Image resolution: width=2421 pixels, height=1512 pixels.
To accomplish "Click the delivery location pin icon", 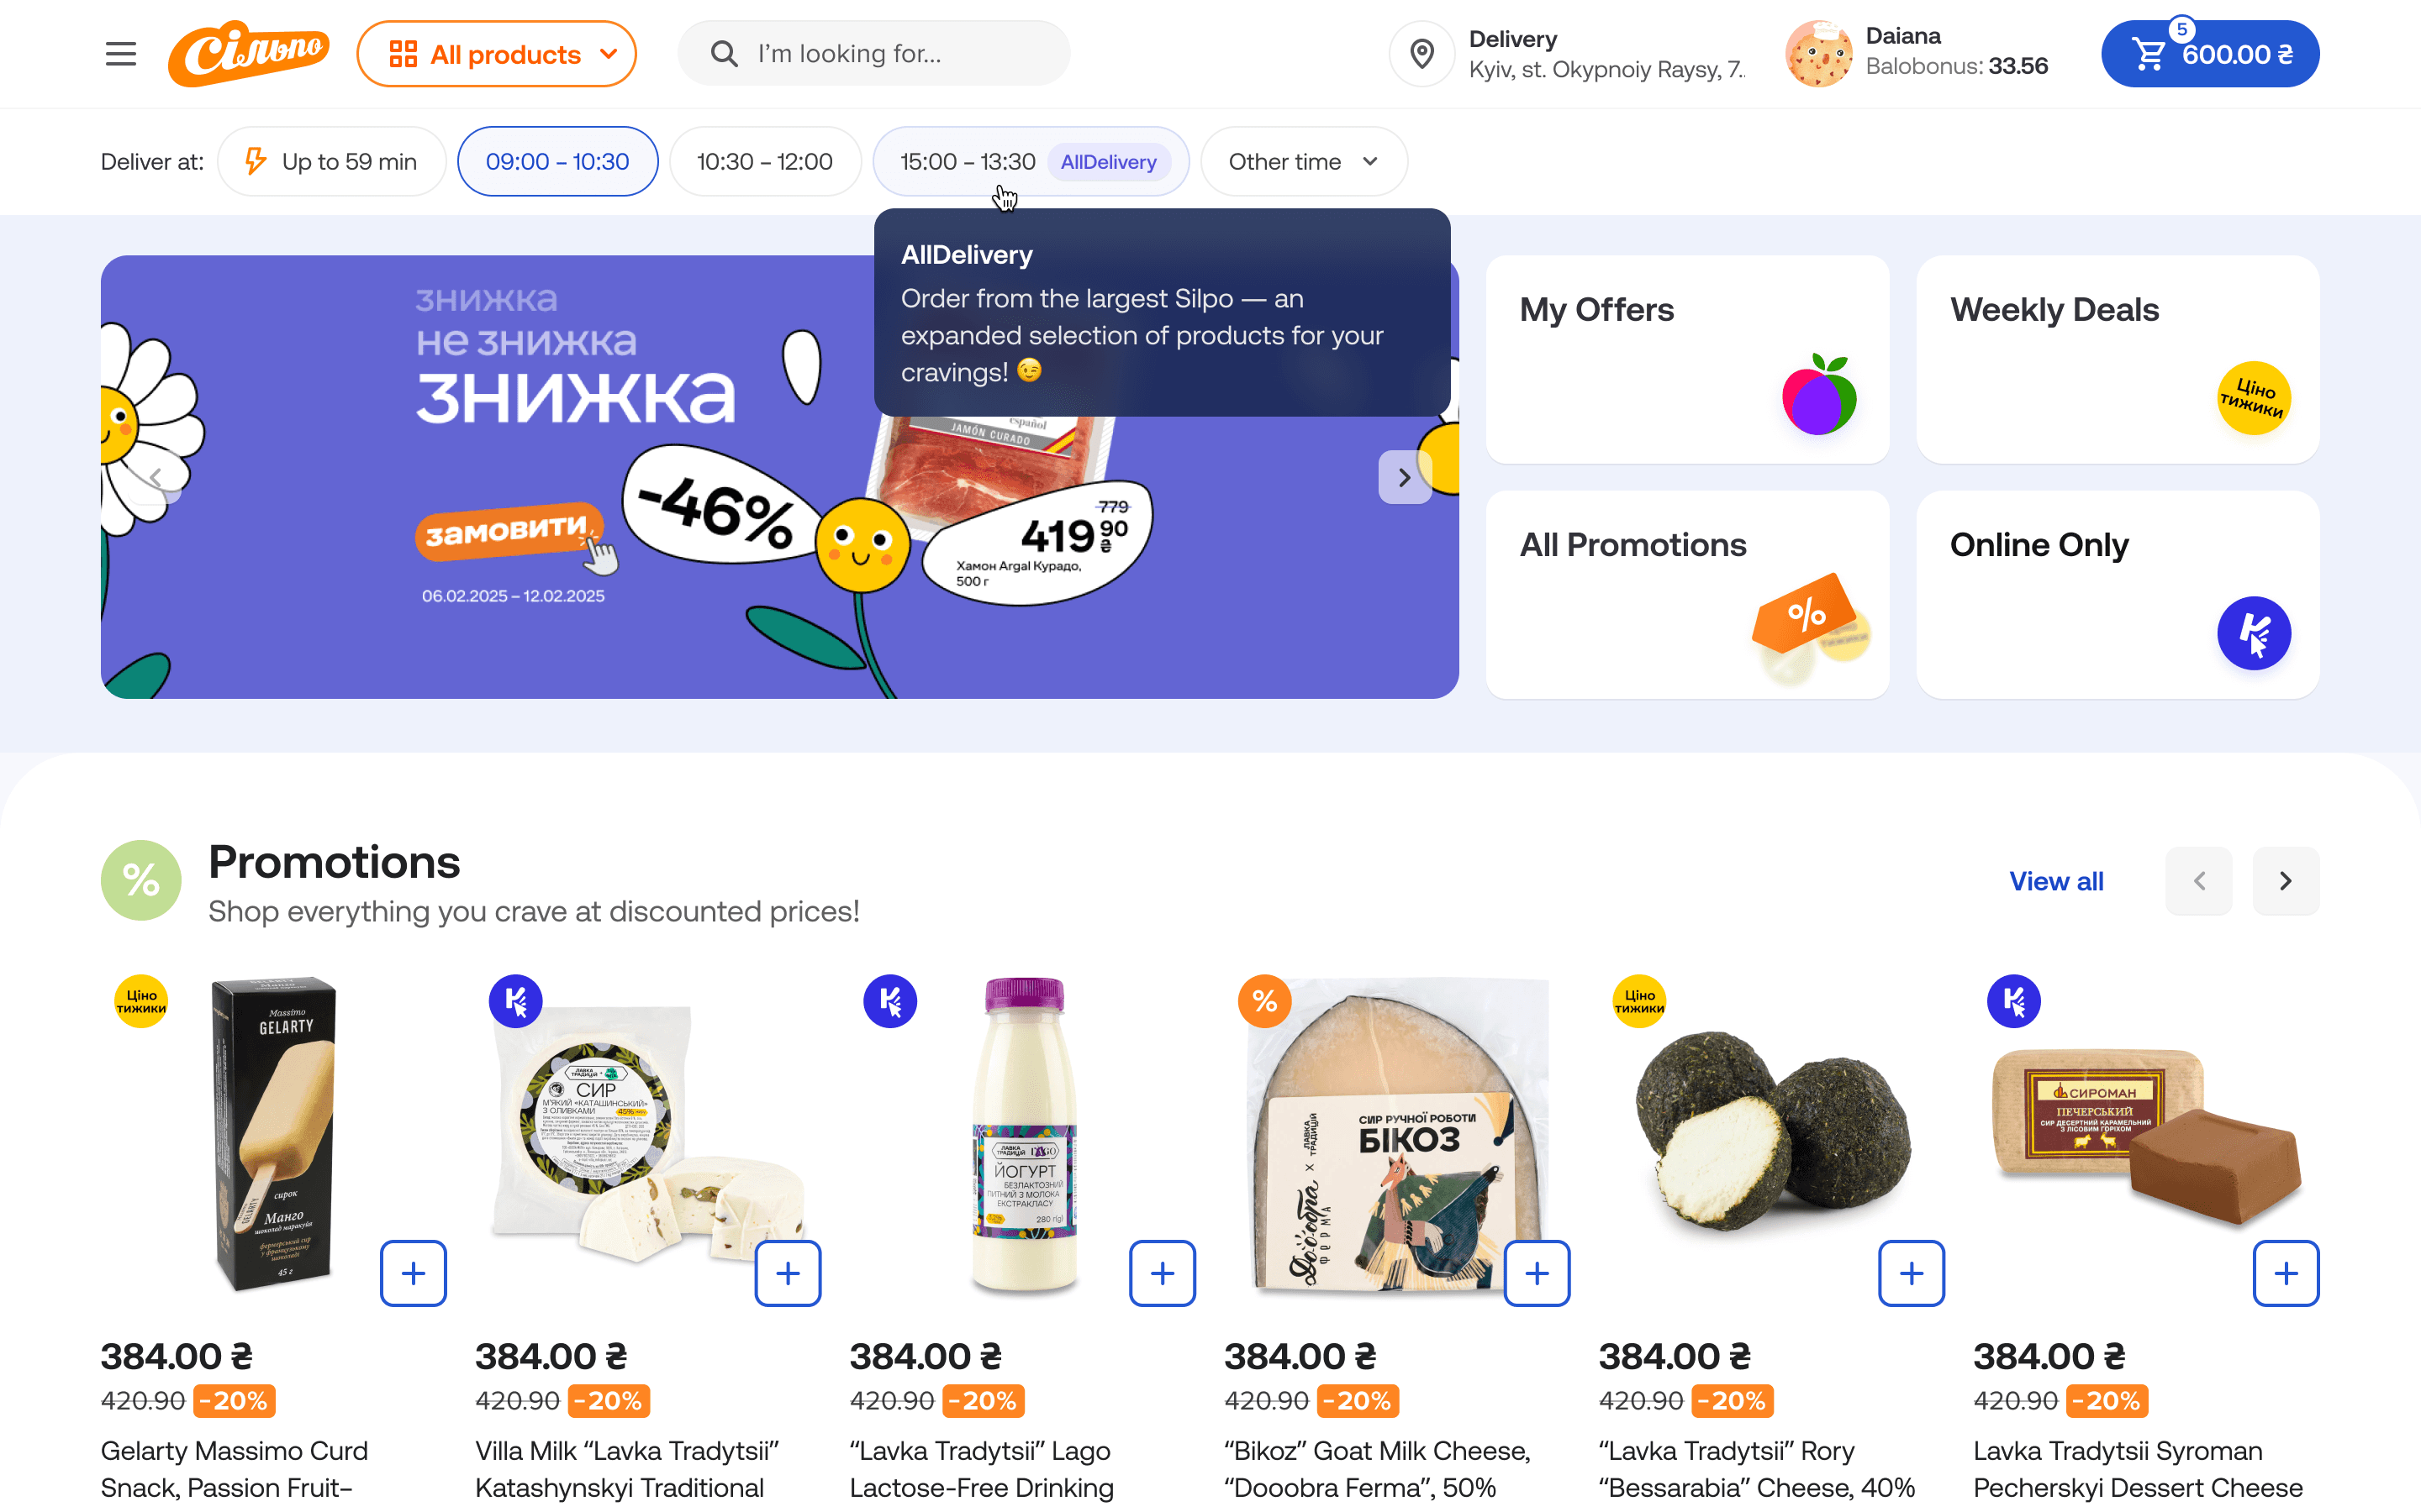I will pos(1421,54).
